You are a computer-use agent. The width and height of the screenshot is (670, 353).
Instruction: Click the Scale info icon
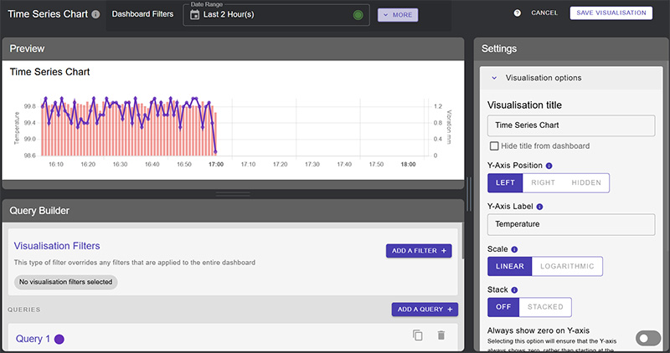pos(514,249)
